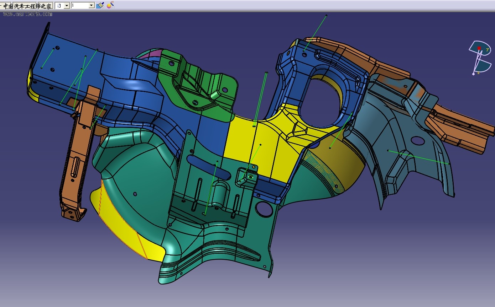Pick the y axis label on the compass
This screenshot has height=307, width=495.
click(487, 49)
